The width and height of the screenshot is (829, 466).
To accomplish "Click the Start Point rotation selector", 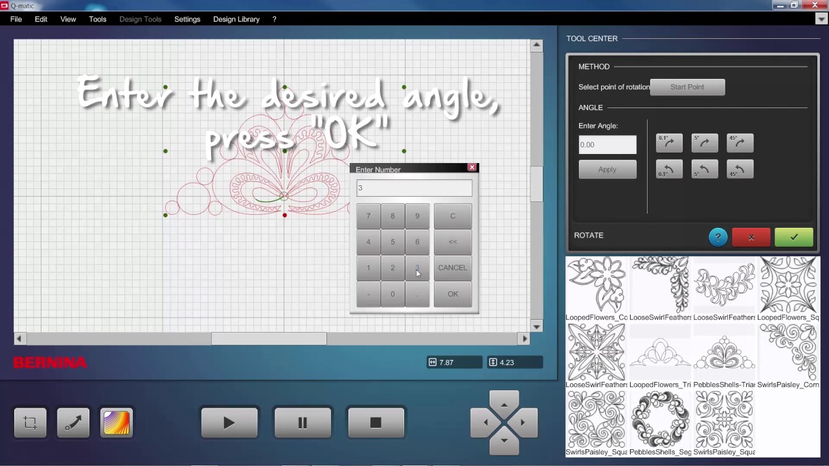I will coord(687,87).
